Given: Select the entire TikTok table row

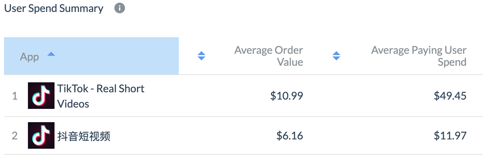Looking at the screenshot, I should pos(243,96).
